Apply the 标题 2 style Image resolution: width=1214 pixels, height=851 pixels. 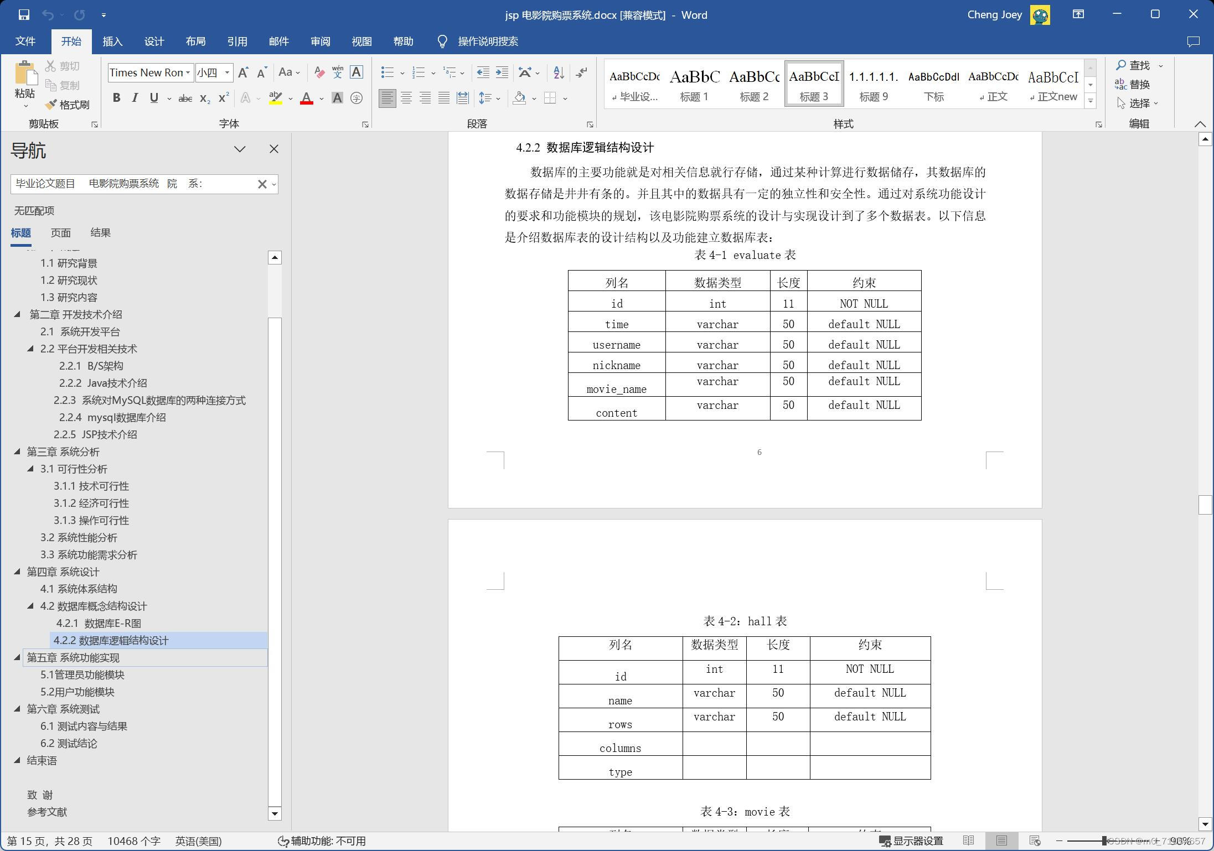coord(754,85)
